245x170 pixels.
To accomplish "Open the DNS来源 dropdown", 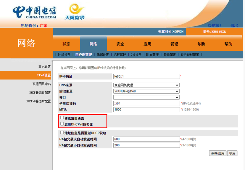I will [146, 85].
